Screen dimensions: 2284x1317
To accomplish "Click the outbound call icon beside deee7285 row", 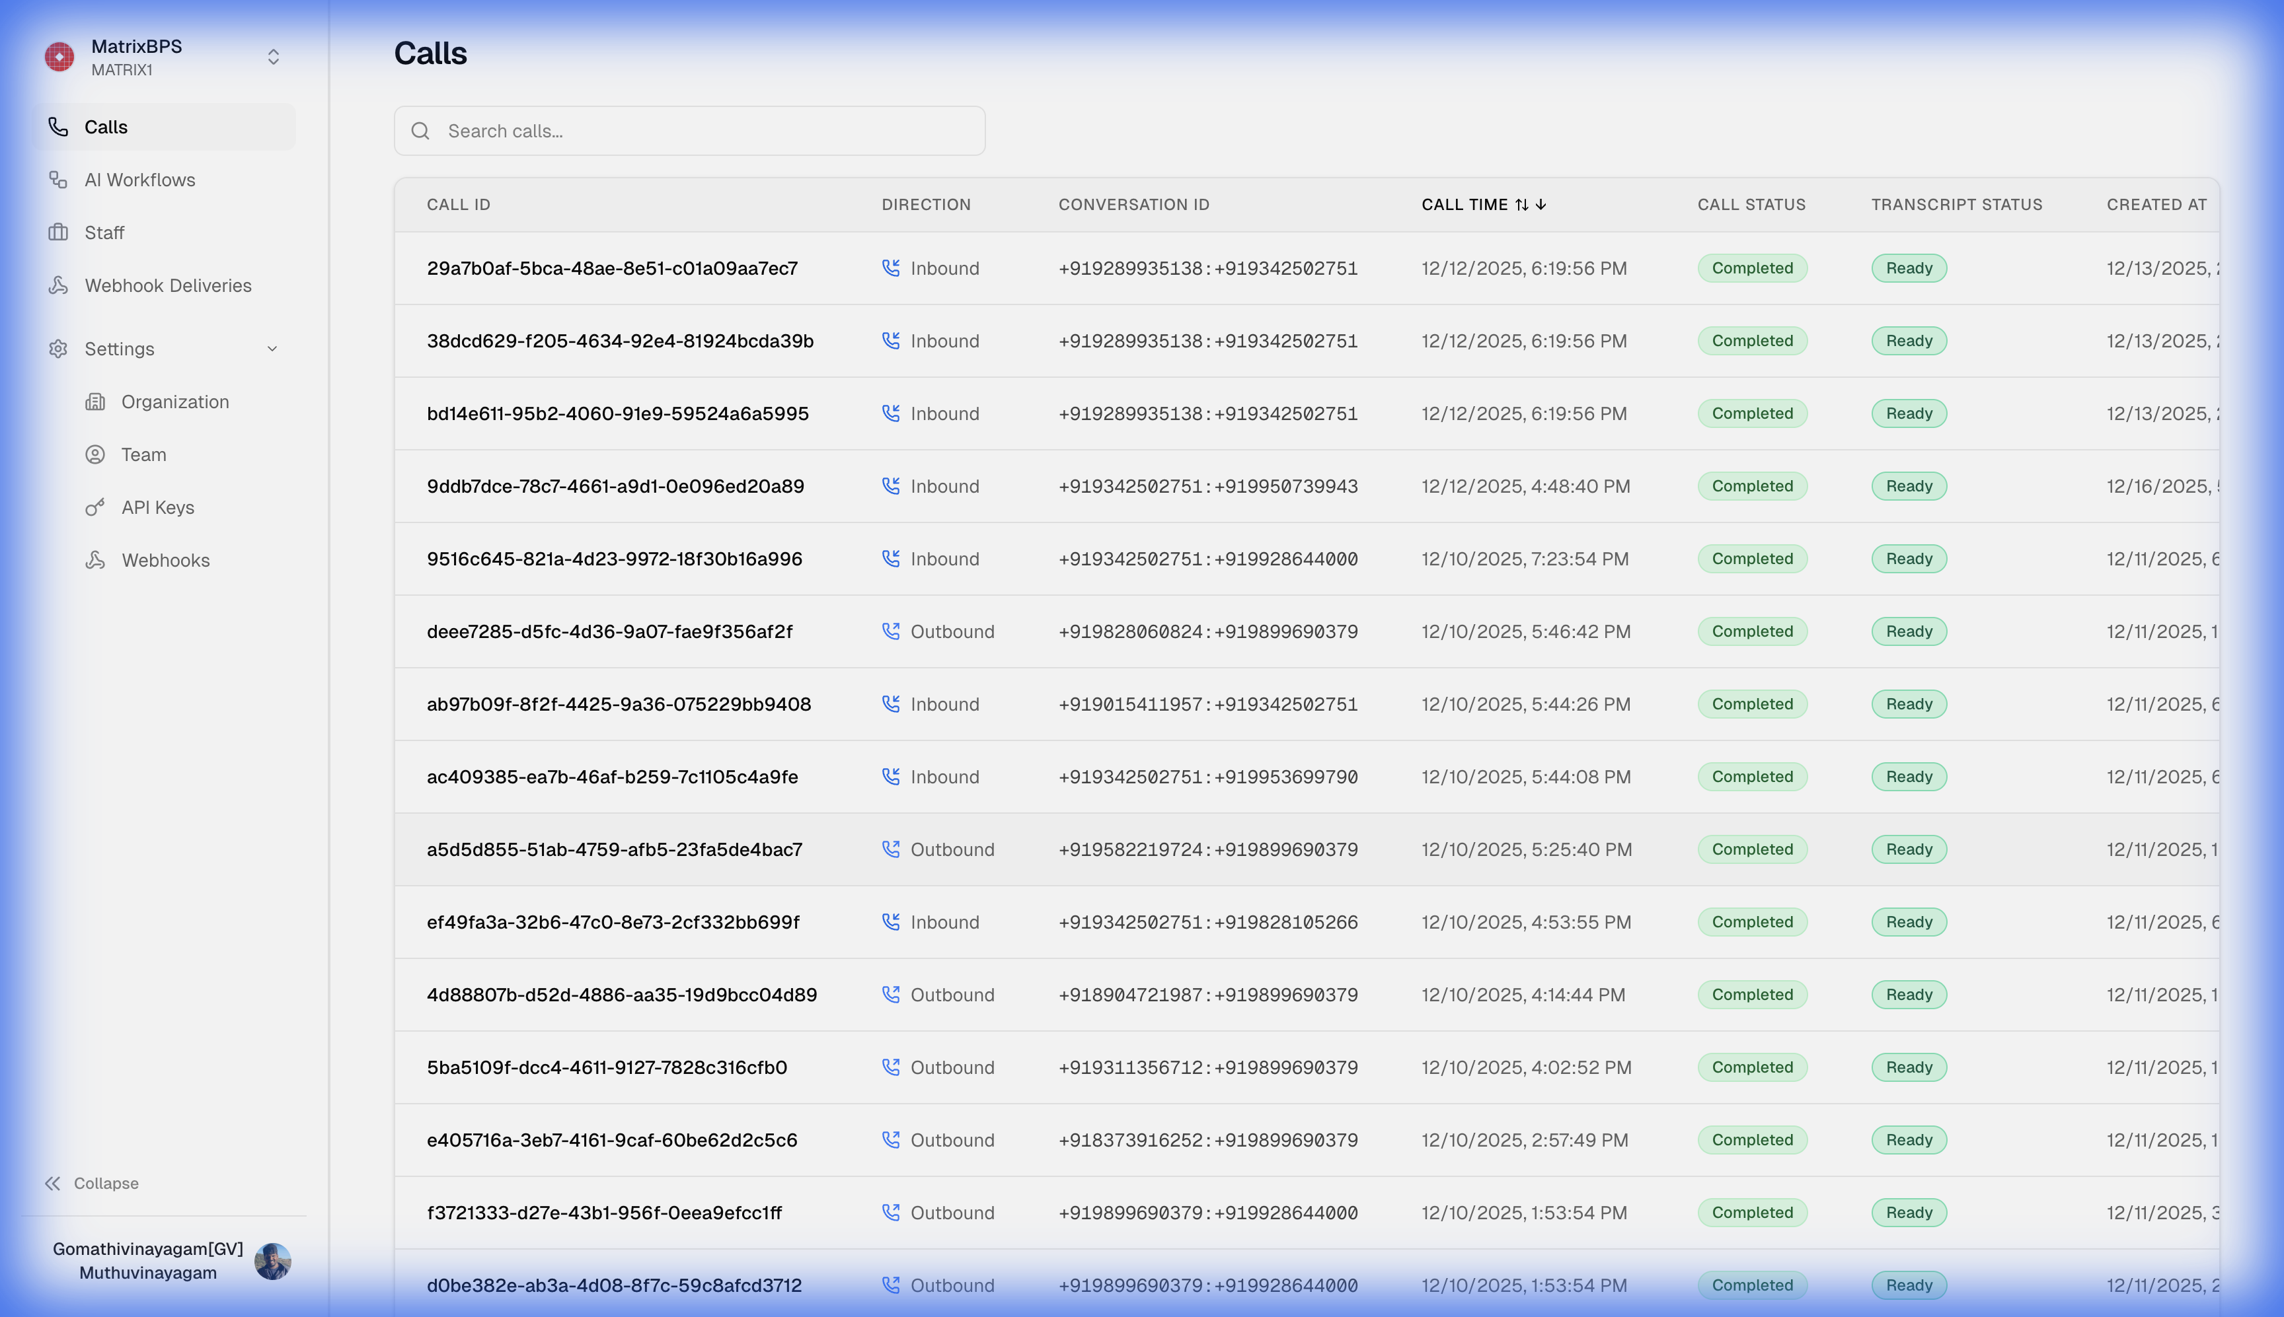I will coord(892,631).
